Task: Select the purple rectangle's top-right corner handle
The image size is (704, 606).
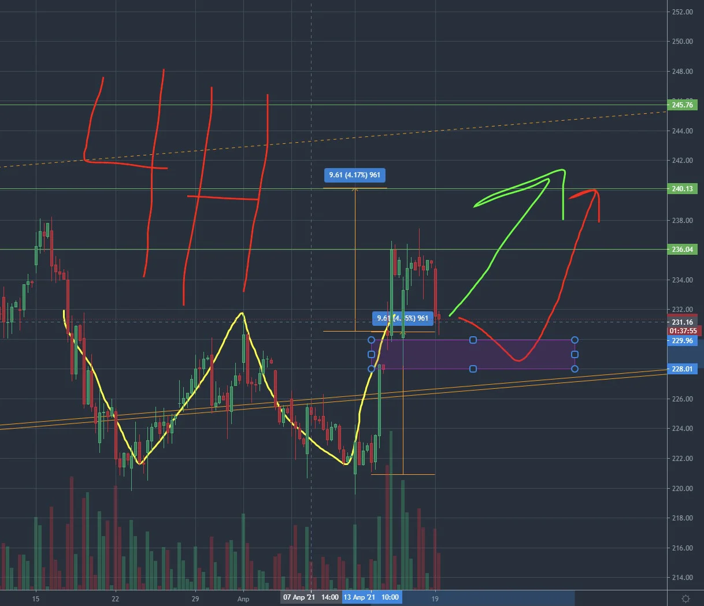Action: click(x=575, y=340)
